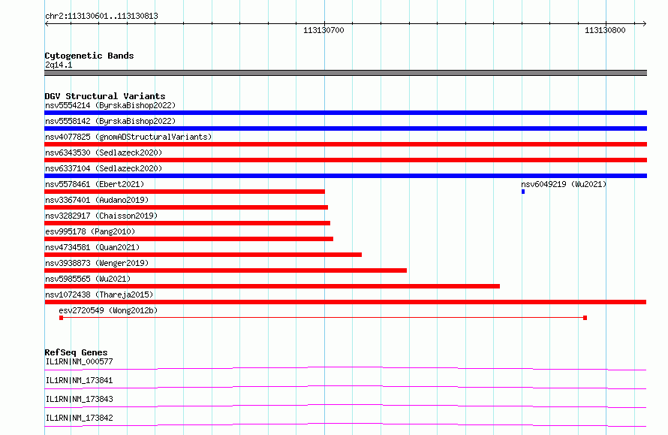The height and width of the screenshot is (435, 668).
Task: Open transcript IL1RN|NM_173842 label
Action: coord(79,418)
